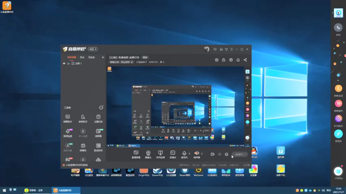Open orange L activity icon in sidebar
Image resolution: width=346 pixels, height=194 pixels.
pyautogui.click(x=338, y=88)
